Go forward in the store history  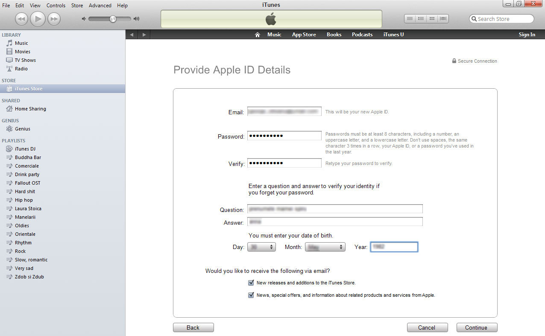tap(144, 35)
